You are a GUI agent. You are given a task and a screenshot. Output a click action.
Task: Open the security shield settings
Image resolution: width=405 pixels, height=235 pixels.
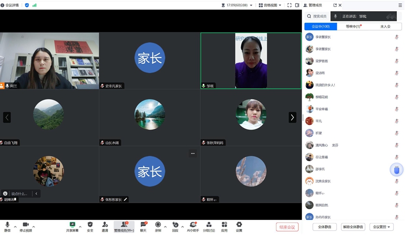click(90, 224)
